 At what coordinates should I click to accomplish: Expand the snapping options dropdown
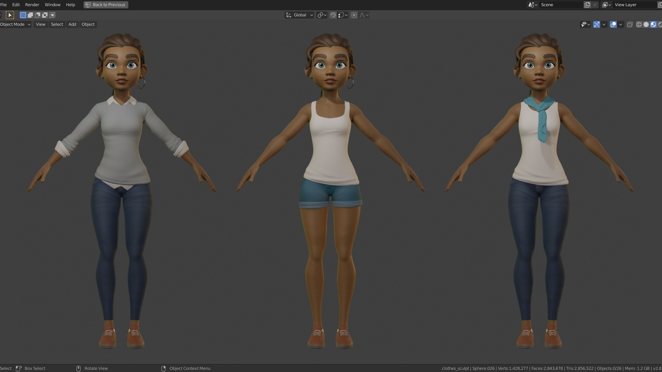pos(345,15)
